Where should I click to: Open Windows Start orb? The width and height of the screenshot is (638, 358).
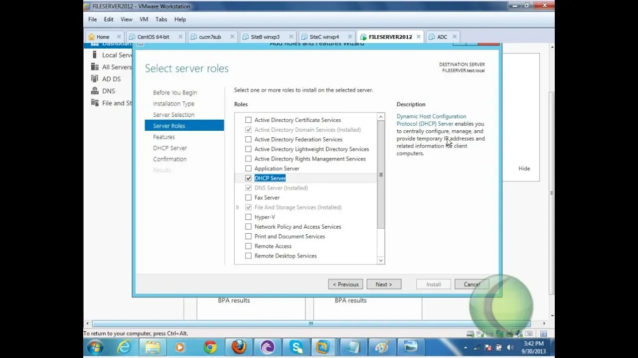pyautogui.click(x=95, y=347)
